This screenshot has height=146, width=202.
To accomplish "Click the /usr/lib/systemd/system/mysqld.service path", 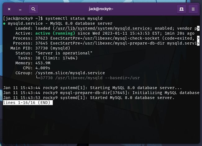I will point(103,28).
